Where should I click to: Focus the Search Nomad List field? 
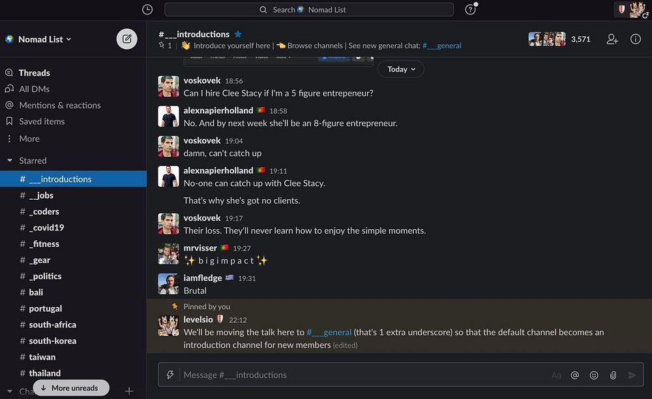(x=309, y=10)
